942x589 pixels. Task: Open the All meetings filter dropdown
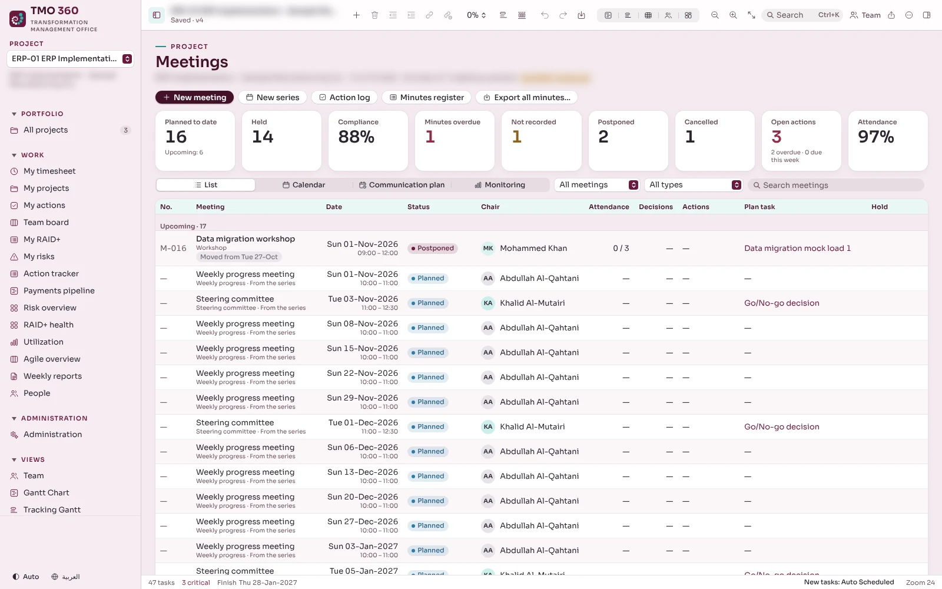click(597, 185)
